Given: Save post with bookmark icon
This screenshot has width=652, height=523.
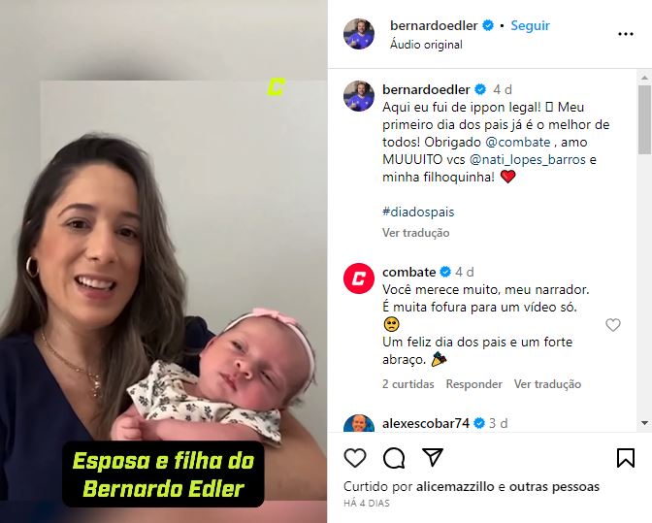Looking at the screenshot, I should pos(626,458).
